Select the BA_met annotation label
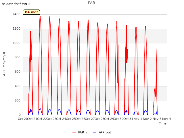Screen dimensions: 184x138 click(x=32, y=12)
